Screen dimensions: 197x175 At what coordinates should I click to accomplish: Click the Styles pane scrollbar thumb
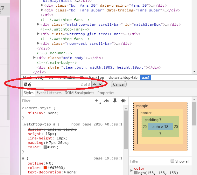click(126, 130)
